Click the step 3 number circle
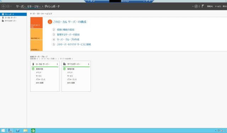227x133 pixels. pos(54,35)
